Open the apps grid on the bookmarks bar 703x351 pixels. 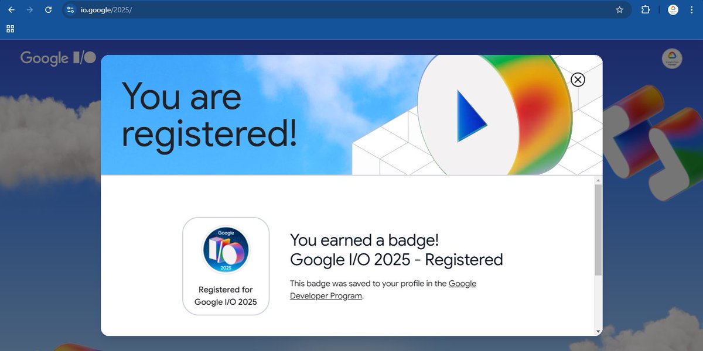(x=9, y=28)
